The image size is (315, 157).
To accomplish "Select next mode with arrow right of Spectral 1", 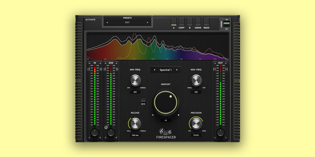I will click(x=177, y=70).
